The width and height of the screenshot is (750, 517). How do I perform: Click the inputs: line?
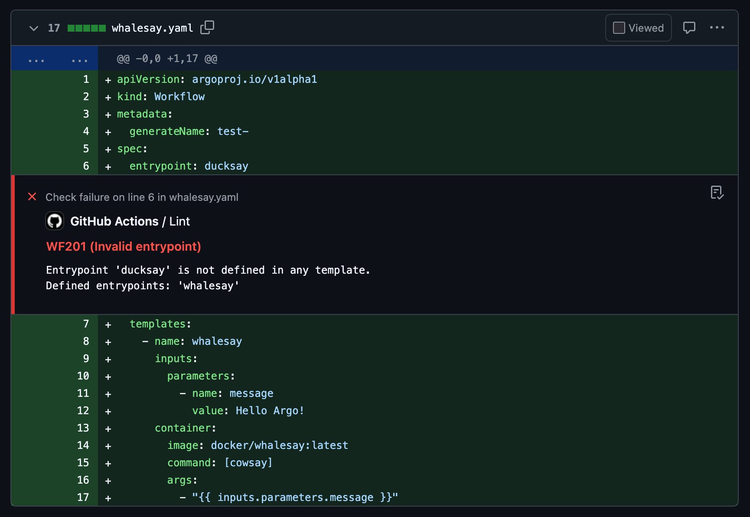click(x=418, y=359)
